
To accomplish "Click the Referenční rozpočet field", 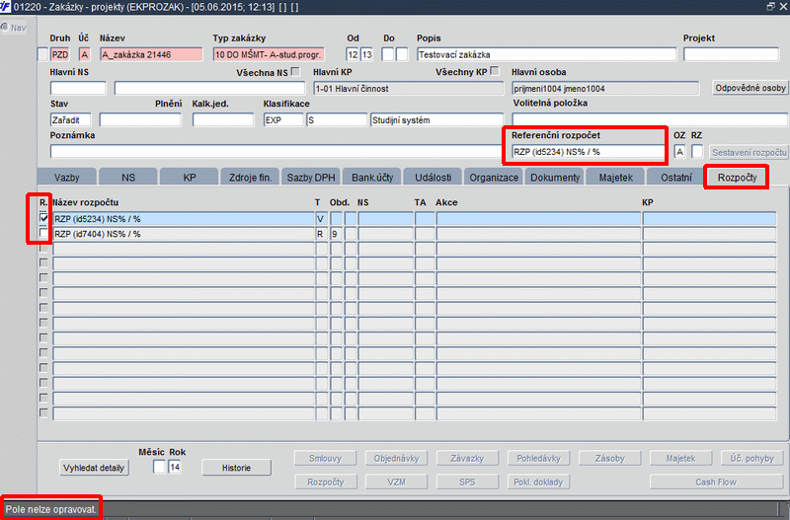I will tap(588, 152).
